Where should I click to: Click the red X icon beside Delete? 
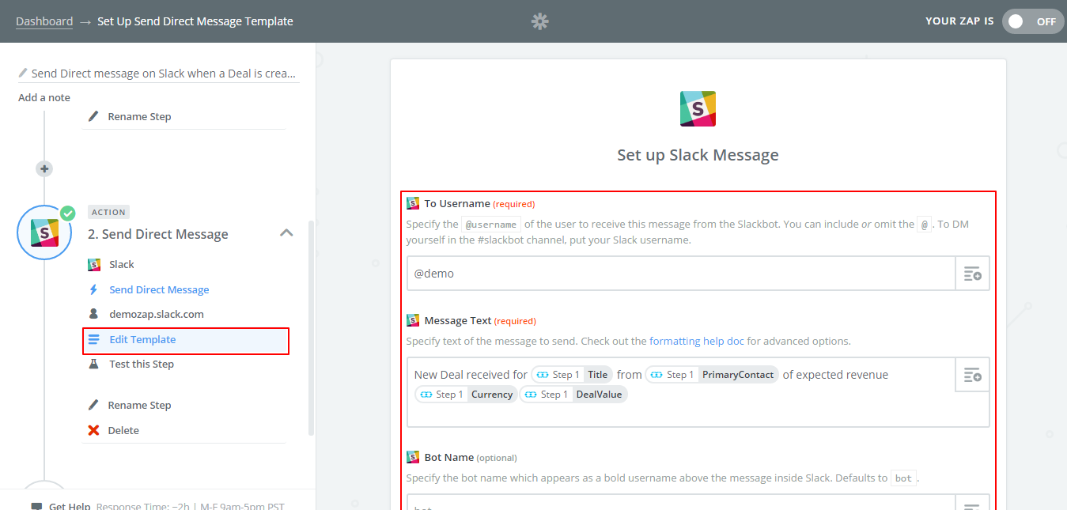pyautogui.click(x=93, y=430)
